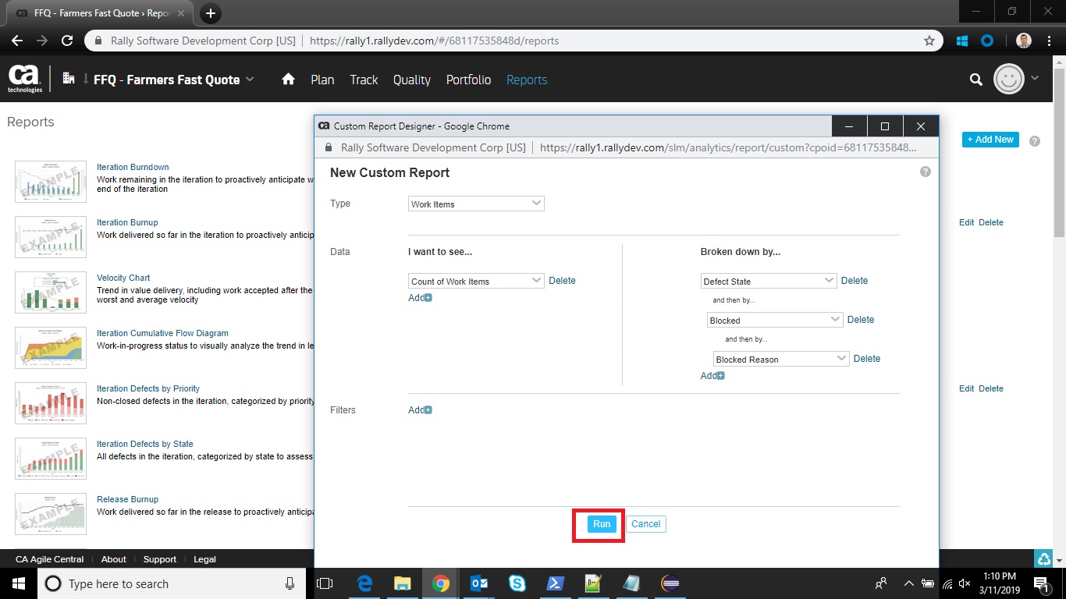
Task: Click Edit in the Iteration Defects by Priority row
Action: (966, 388)
